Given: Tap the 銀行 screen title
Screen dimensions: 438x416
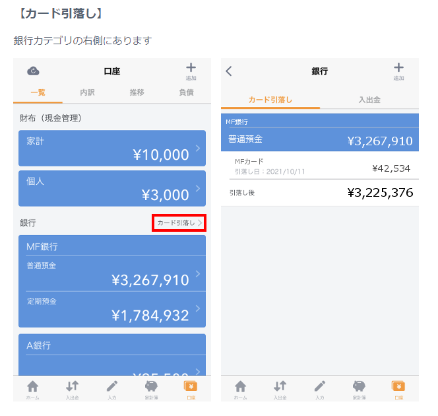Looking at the screenshot, I should (x=320, y=71).
